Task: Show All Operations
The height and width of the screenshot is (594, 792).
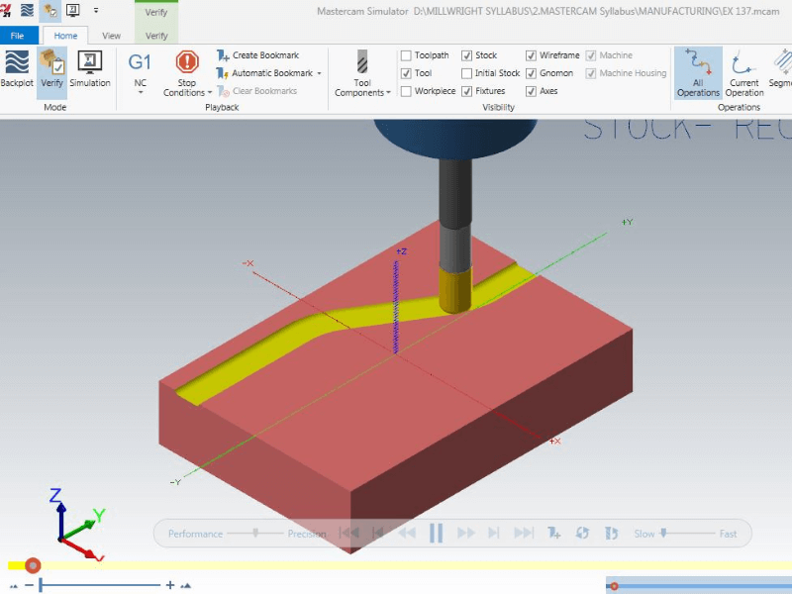Action: click(x=698, y=73)
